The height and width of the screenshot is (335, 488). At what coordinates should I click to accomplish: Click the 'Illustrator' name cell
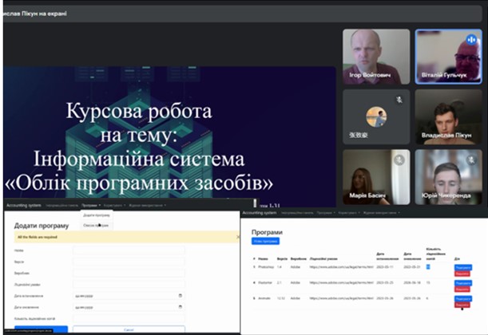(265, 282)
